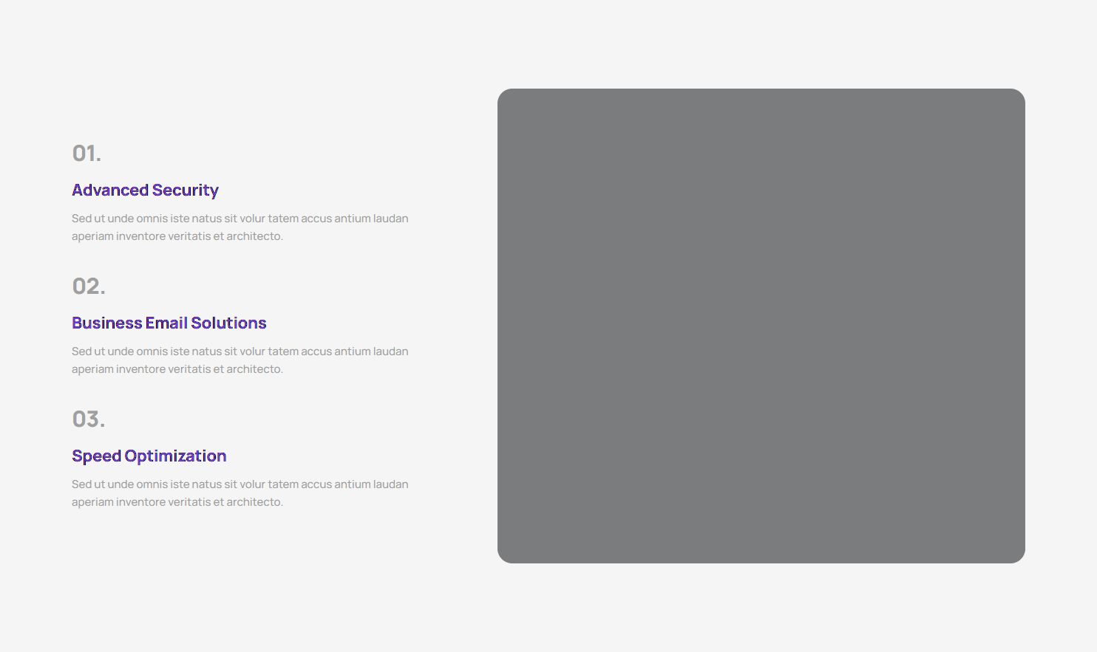Click "aperiam inventore" line under Business Email Solutions
This screenshot has width=1097, height=652.
click(177, 369)
